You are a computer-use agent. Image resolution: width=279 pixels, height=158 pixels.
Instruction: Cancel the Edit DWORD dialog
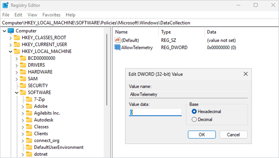point(234,135)
